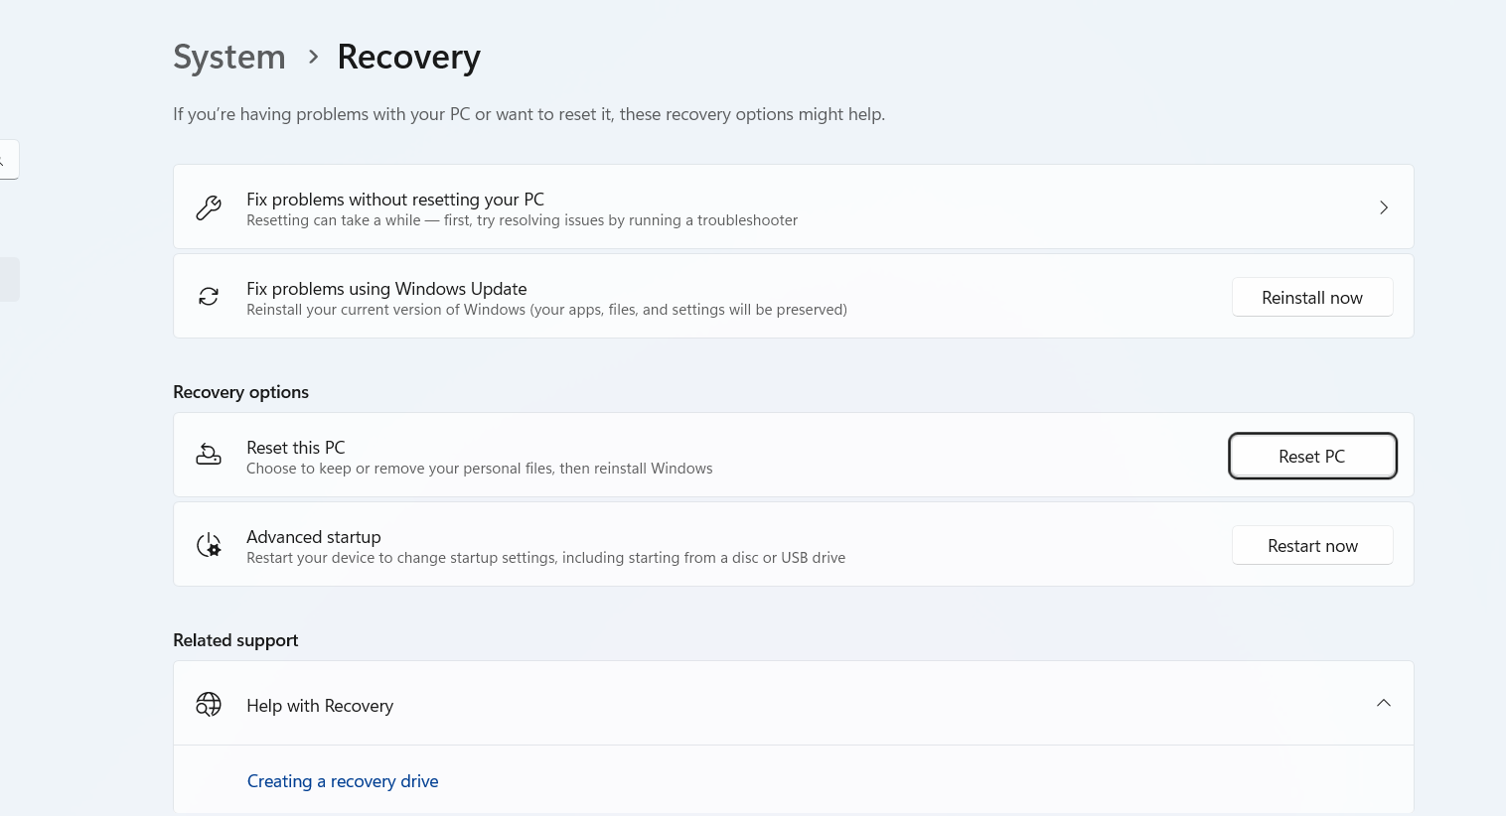Open troubleshooter via the right chevron arrow
Viewport: 1506px width, 816px height.
coord(1383,207)
